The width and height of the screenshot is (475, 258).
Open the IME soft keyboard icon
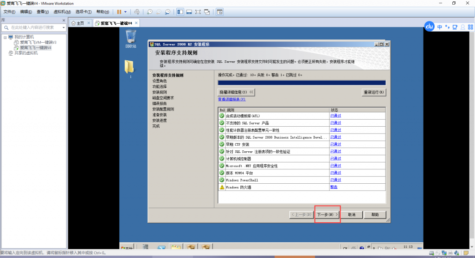(x=455, y=27)
